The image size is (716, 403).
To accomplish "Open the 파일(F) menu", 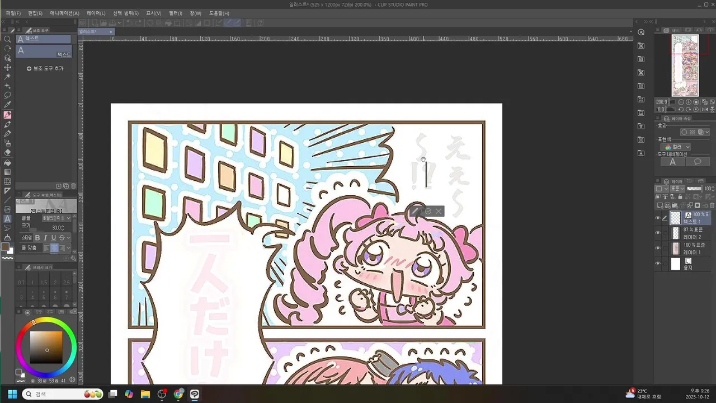I will 13,13.
